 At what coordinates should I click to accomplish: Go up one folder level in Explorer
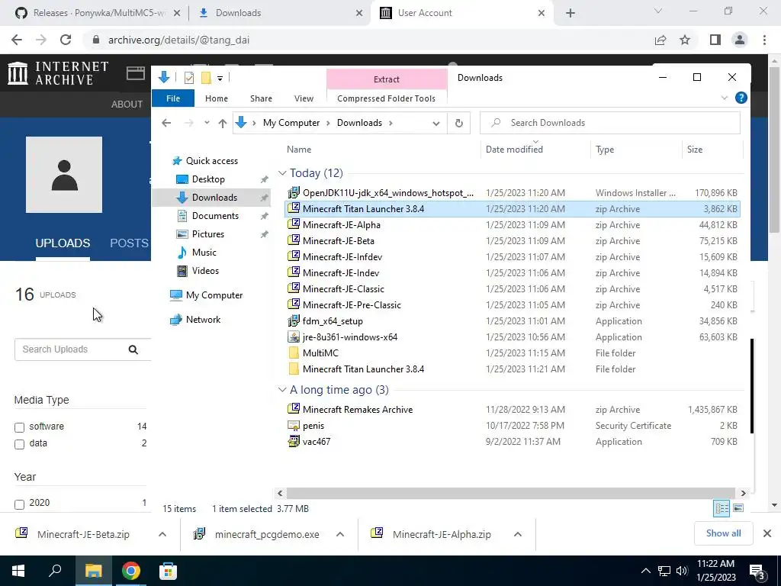point(222,123)
